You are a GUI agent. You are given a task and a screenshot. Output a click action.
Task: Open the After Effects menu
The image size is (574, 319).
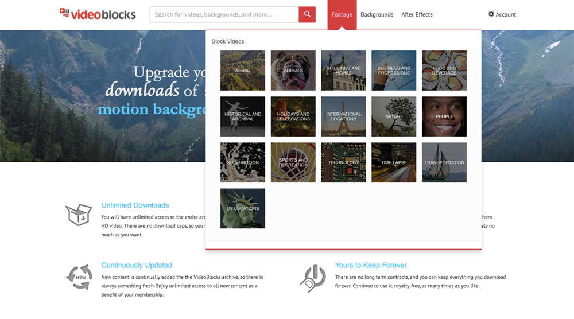[x=417, y=15]
